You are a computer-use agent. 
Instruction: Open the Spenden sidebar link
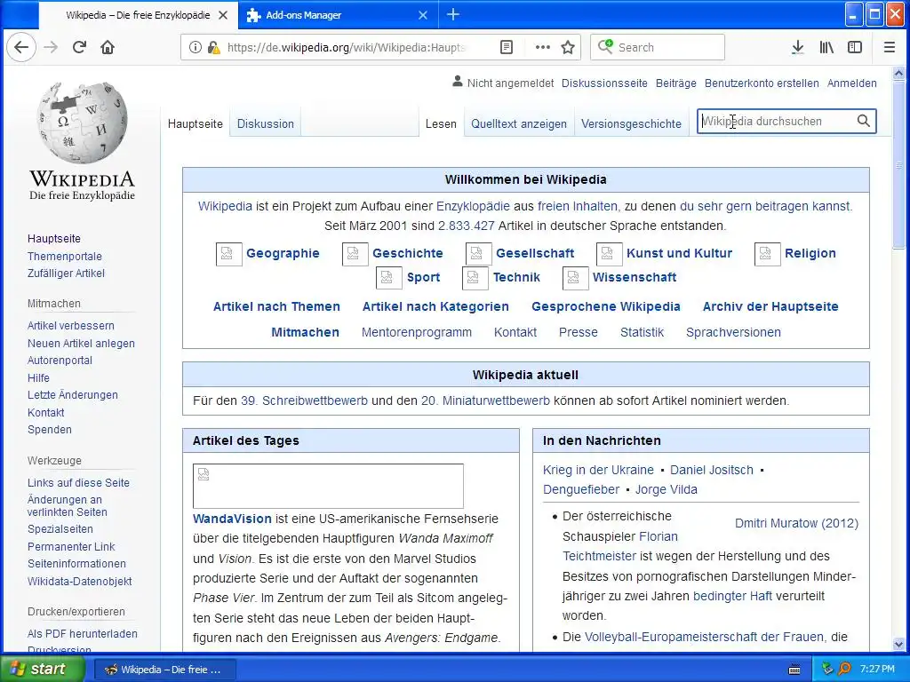pyautogui.click(x=50, y=430)
